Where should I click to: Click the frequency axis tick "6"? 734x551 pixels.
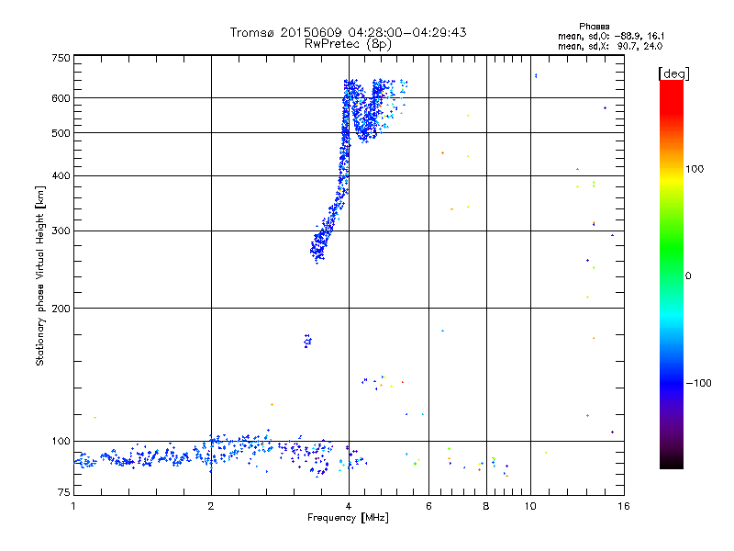428,506
